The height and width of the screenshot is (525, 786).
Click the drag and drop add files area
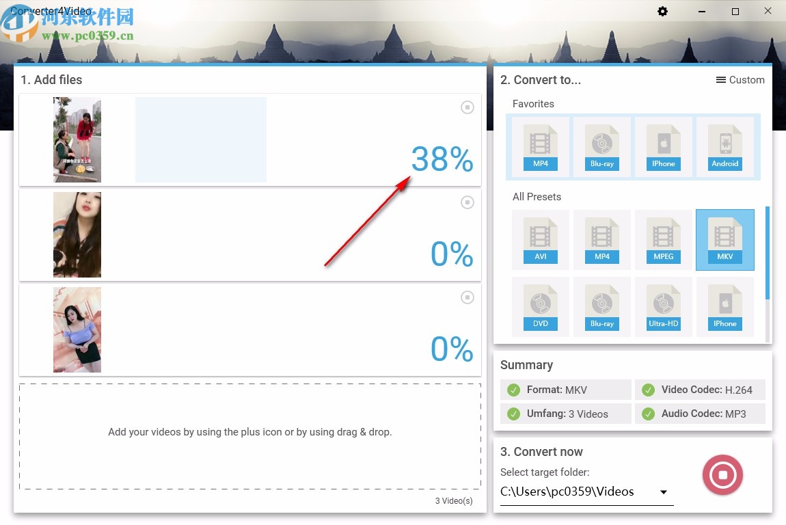(250, 432)
